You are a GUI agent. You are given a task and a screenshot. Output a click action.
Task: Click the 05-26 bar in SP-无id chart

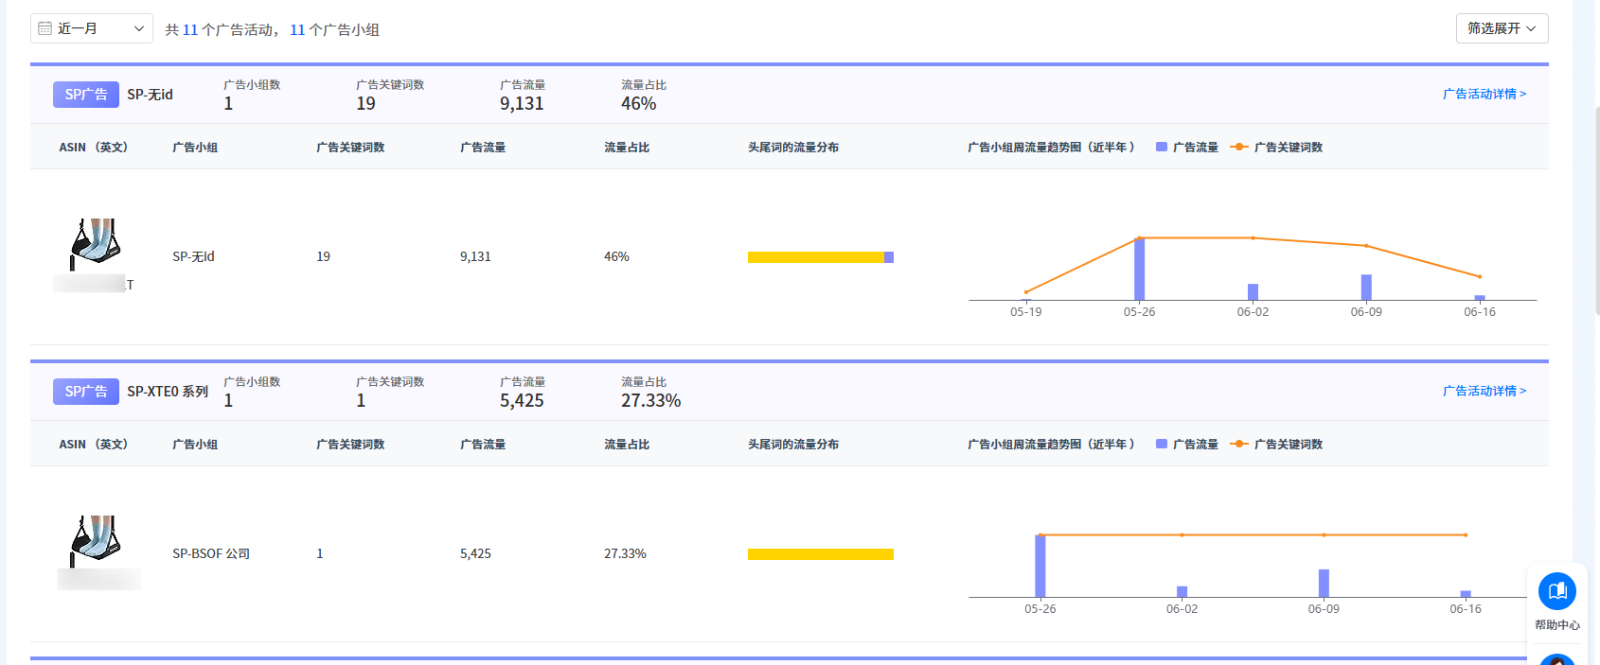[1139, 269]
